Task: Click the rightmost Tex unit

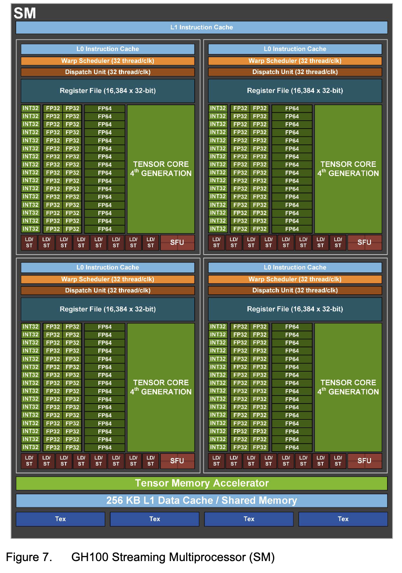Action: coord(343,519)
